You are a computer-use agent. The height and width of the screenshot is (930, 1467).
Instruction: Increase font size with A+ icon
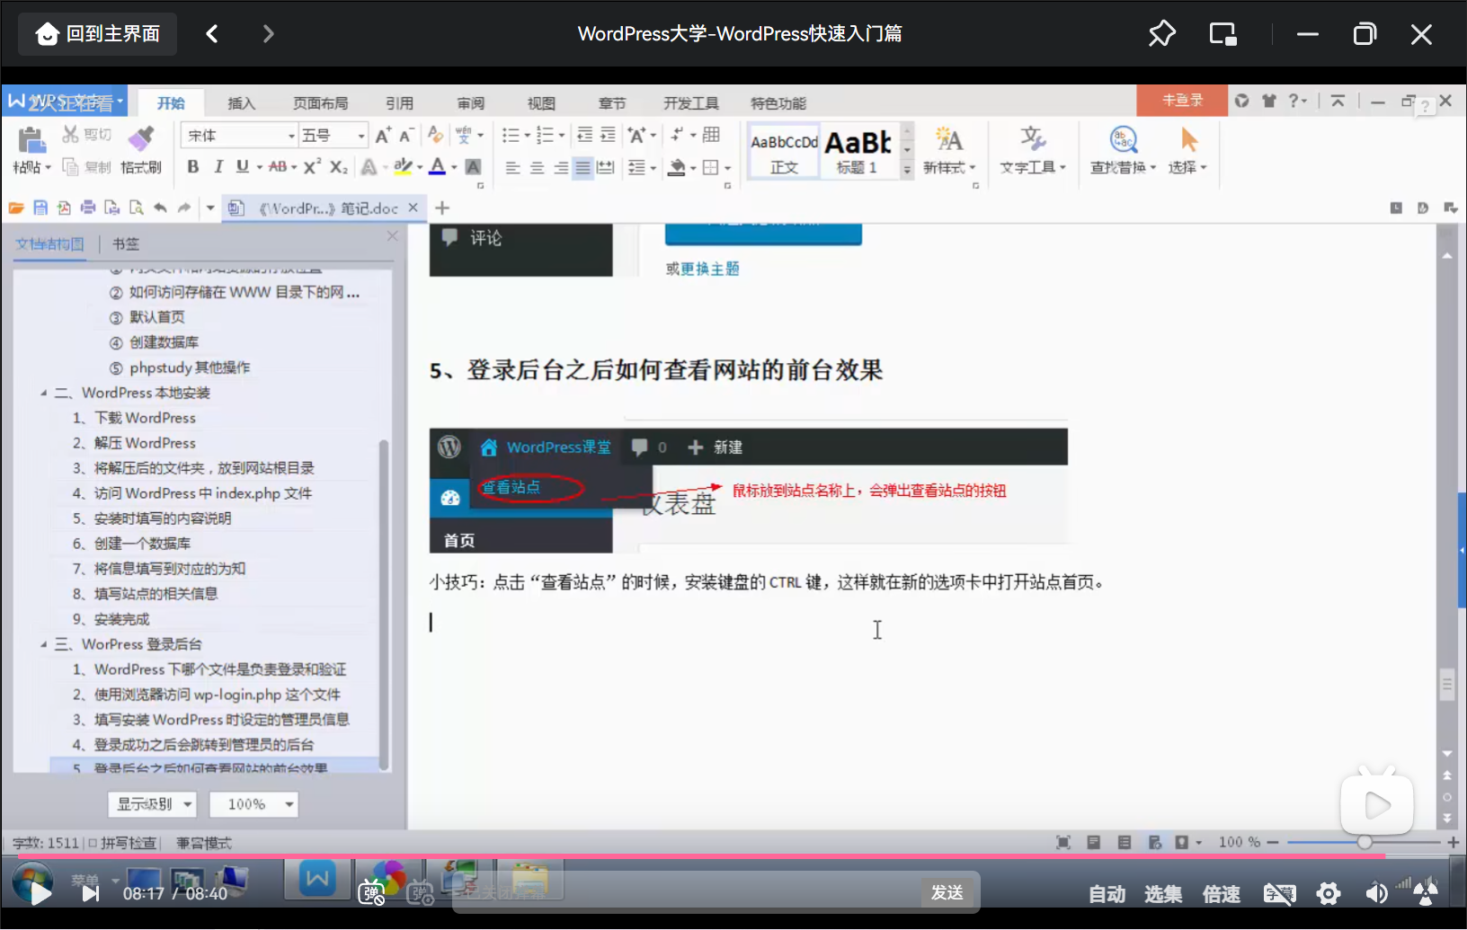click(x=383, y=135)
